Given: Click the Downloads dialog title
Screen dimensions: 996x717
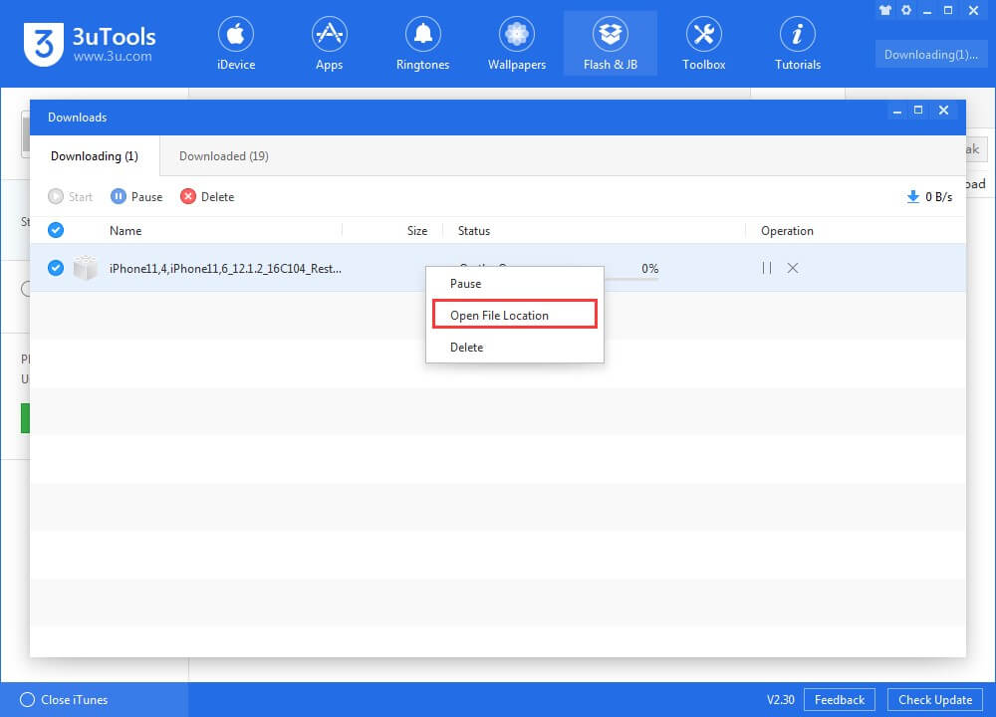Looking at the screenshot, I should pyautogui.click(x=78, y=118).
